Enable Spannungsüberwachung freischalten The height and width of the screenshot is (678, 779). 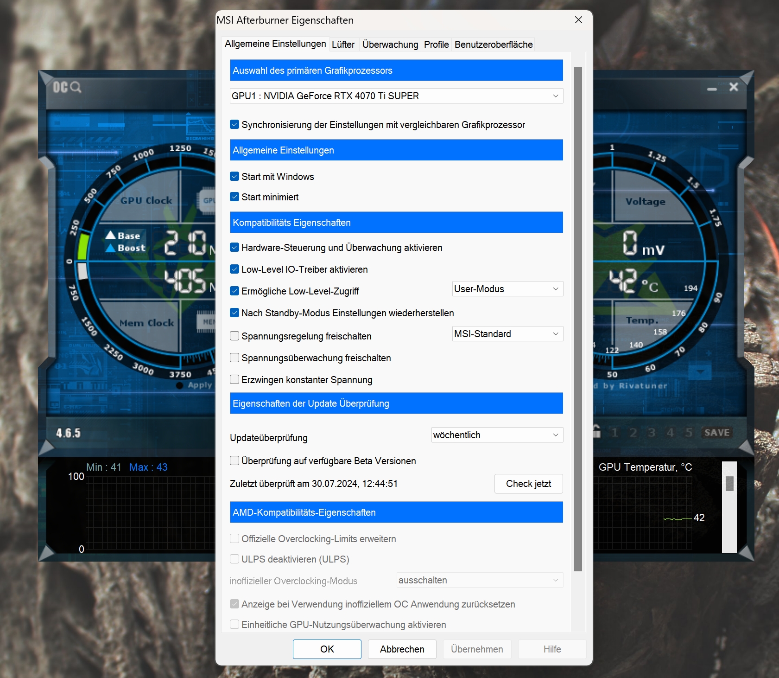point(234,358)
